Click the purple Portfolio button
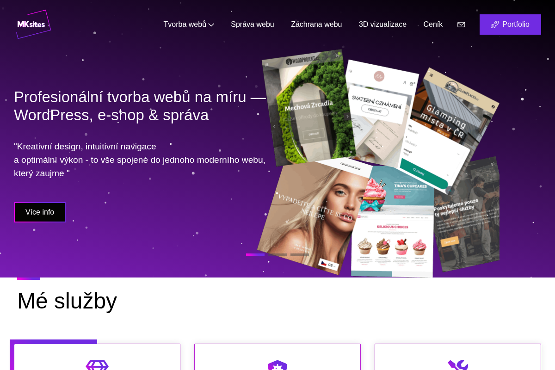Image resolution: width=555 pixels, height=370 pixels. pyautogui.click(x=510, y=25)
